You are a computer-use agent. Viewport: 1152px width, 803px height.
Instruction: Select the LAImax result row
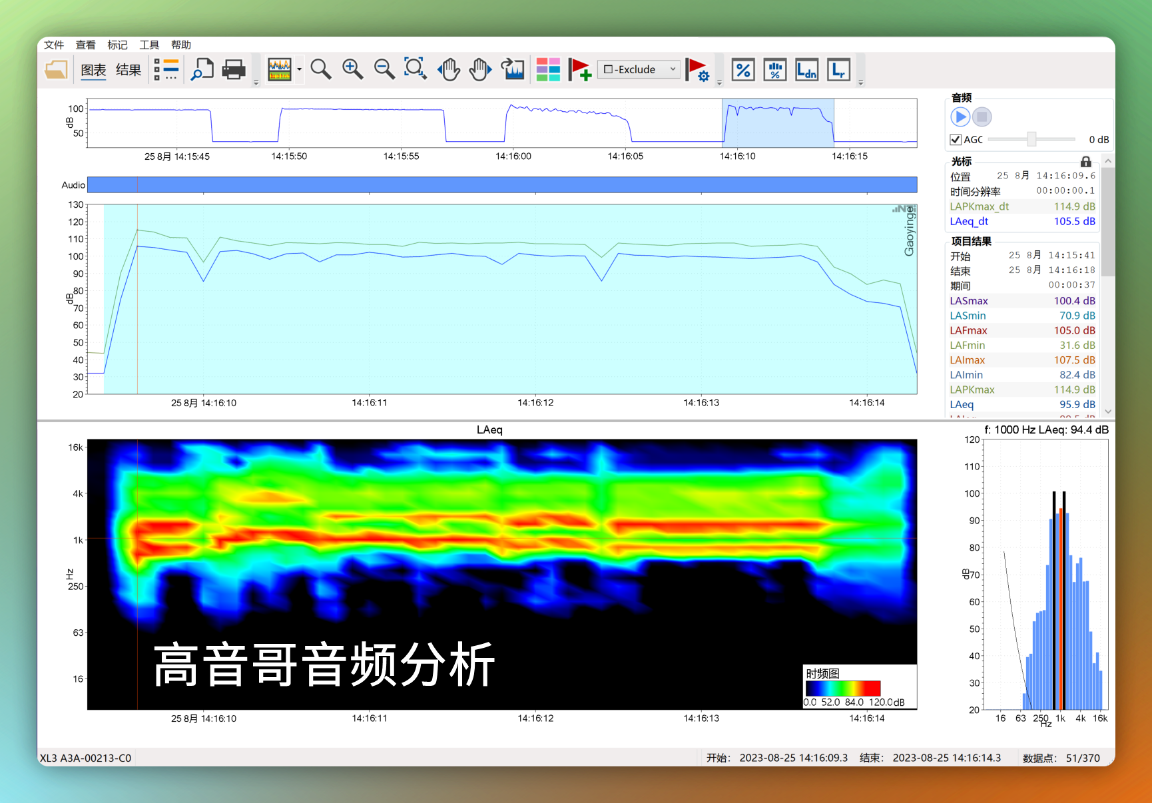pos(1022,360)
